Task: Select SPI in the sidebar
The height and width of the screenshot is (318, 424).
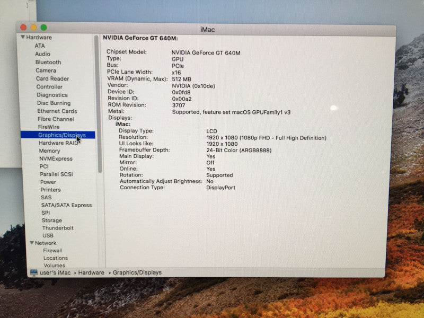Action: (x=46, y=213)
